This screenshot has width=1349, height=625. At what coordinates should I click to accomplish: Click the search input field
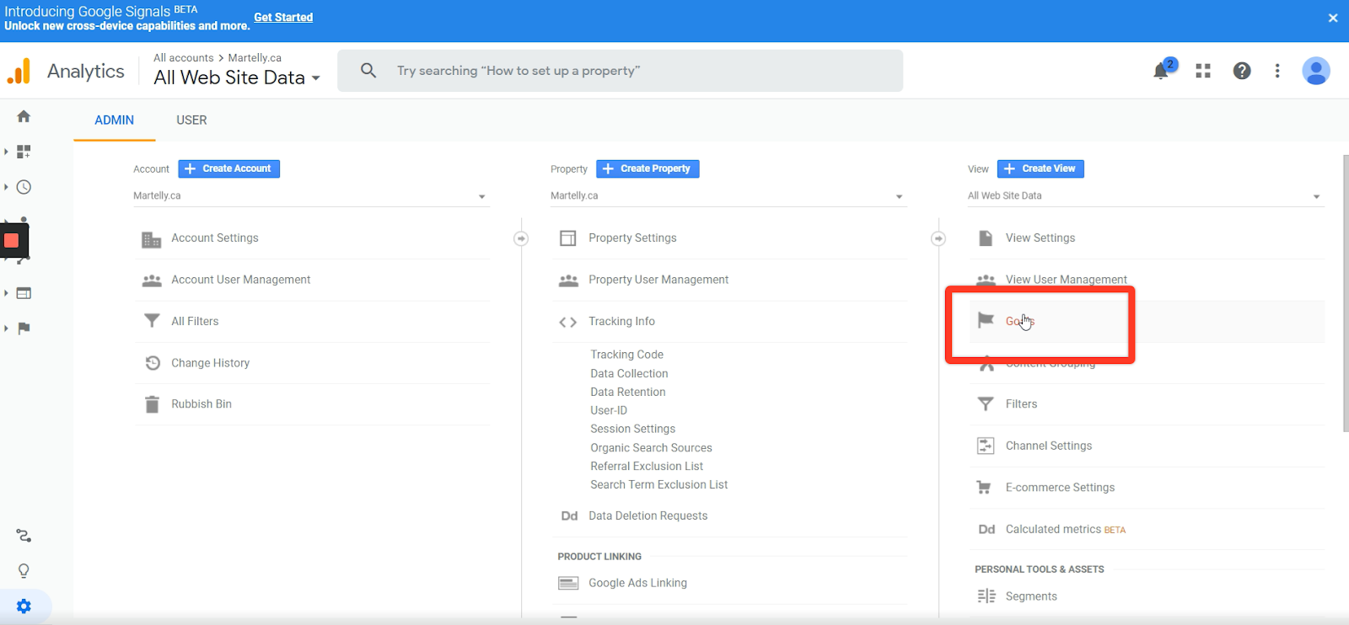pyautogui.click(x=620, y=71)
